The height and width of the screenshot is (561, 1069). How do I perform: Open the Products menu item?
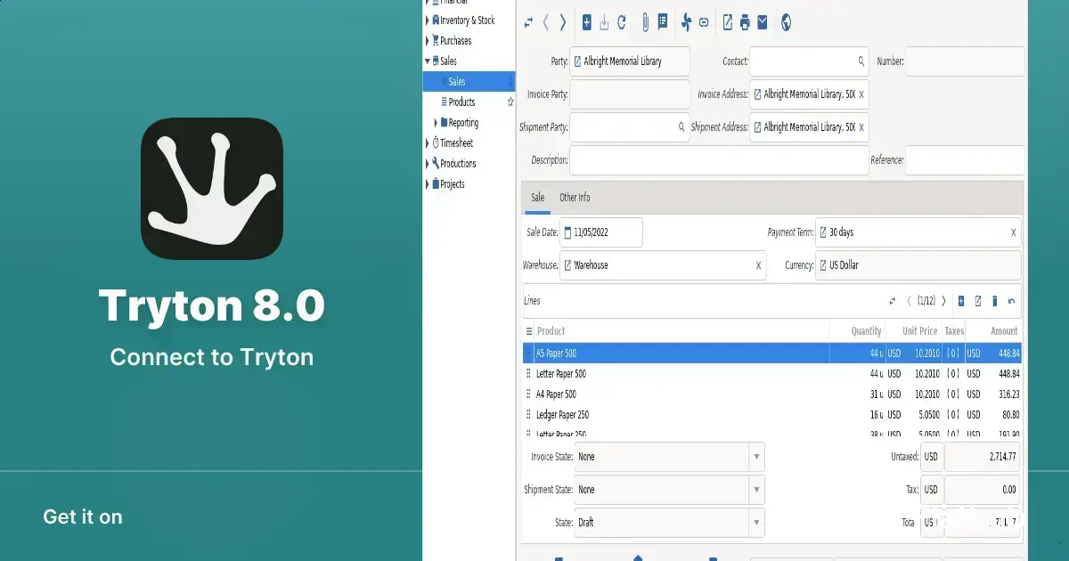(461, 102)
